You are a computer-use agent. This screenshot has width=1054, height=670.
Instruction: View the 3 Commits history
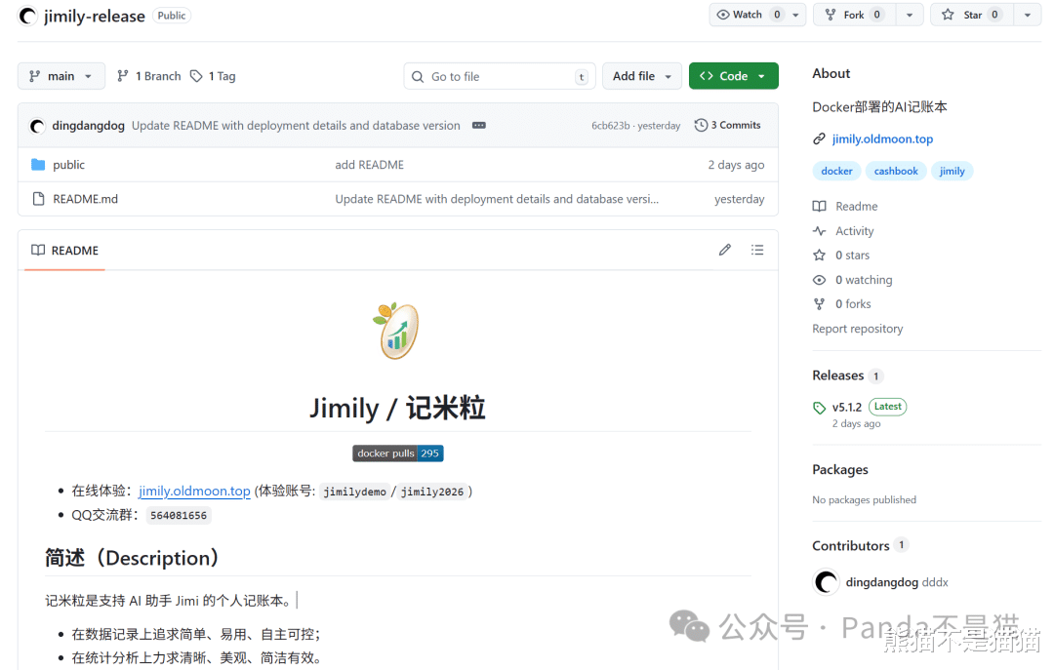728,125
